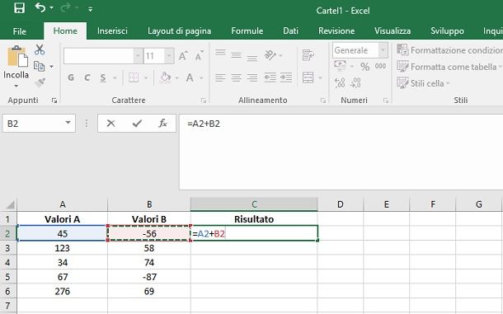Click the Format Painter brush icon
503x314 pixels.
click(40, 82)
